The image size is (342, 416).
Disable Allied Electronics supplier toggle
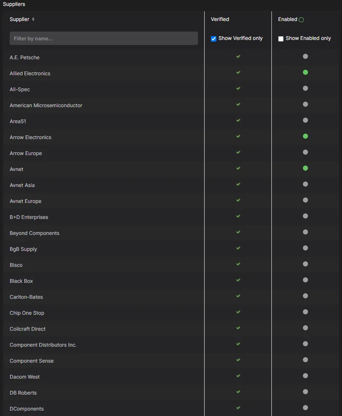tap(305, 72)
